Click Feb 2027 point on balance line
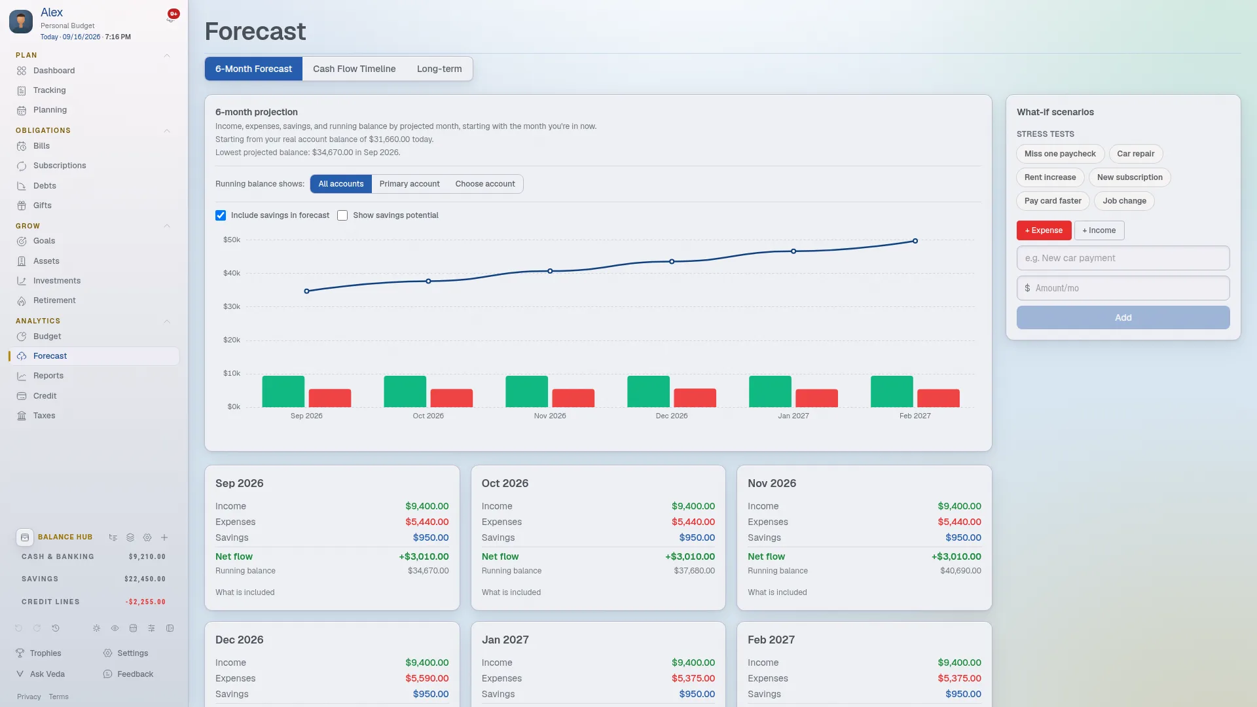 (915, 241)
